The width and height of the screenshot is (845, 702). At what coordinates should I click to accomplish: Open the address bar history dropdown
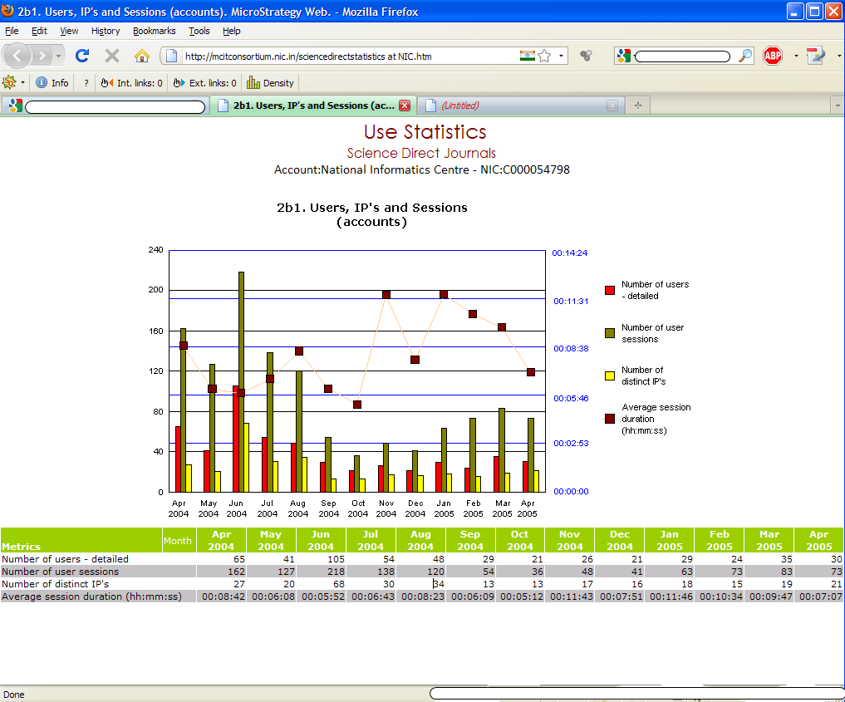(x=561, y=56)
